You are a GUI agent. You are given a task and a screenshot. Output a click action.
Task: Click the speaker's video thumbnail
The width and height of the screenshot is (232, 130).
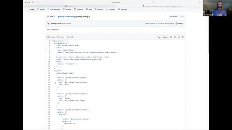217,8
